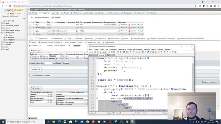Click the add-columns count input field
This screenshot has width=221, height=124.
tap(42, 46)
